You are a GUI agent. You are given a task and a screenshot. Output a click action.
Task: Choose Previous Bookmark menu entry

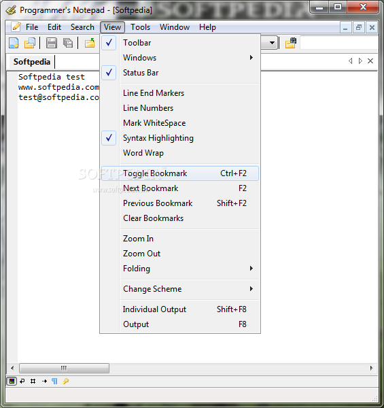click(180, 203)
